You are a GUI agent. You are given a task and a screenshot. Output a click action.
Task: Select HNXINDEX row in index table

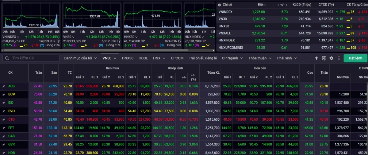(x=292, y=40)
